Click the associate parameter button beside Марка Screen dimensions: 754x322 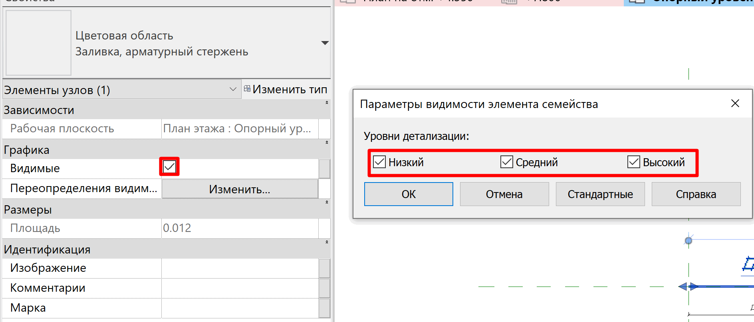pyautogui.click(x=324, y=308)
